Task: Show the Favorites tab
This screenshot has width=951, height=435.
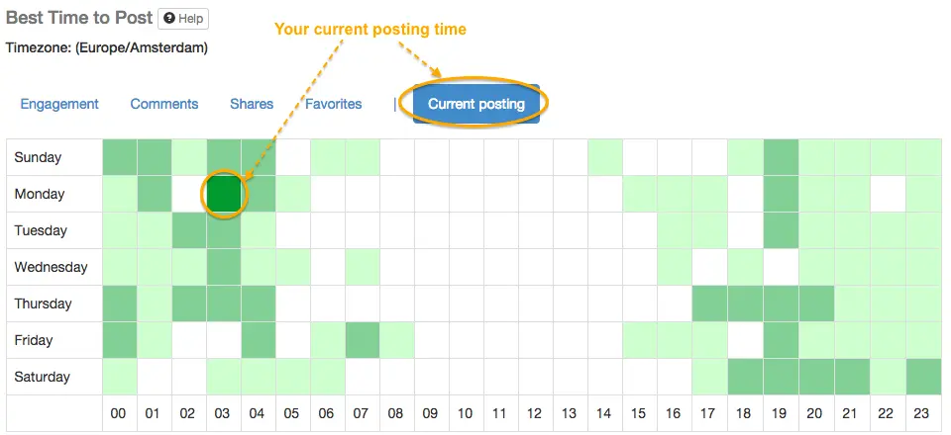Action: pyautogui.click(x=333, y=104)
